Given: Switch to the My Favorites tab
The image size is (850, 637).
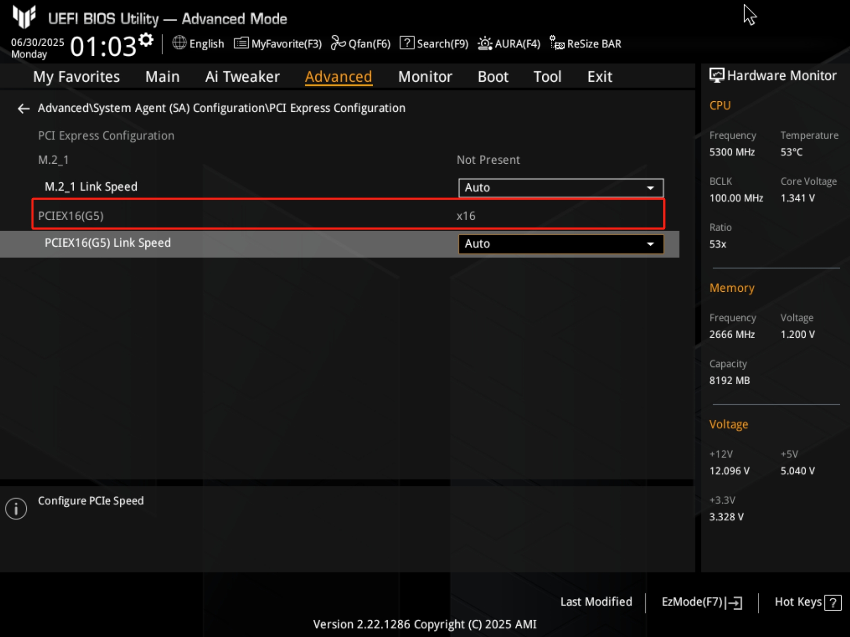Looking at the screenshot, I should pyautogui.click(x=76, y=77).
